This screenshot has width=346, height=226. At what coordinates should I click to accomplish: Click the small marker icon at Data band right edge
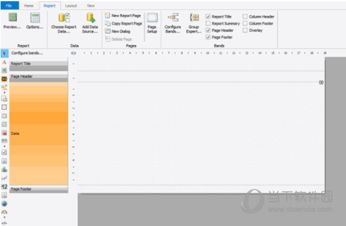321,82
